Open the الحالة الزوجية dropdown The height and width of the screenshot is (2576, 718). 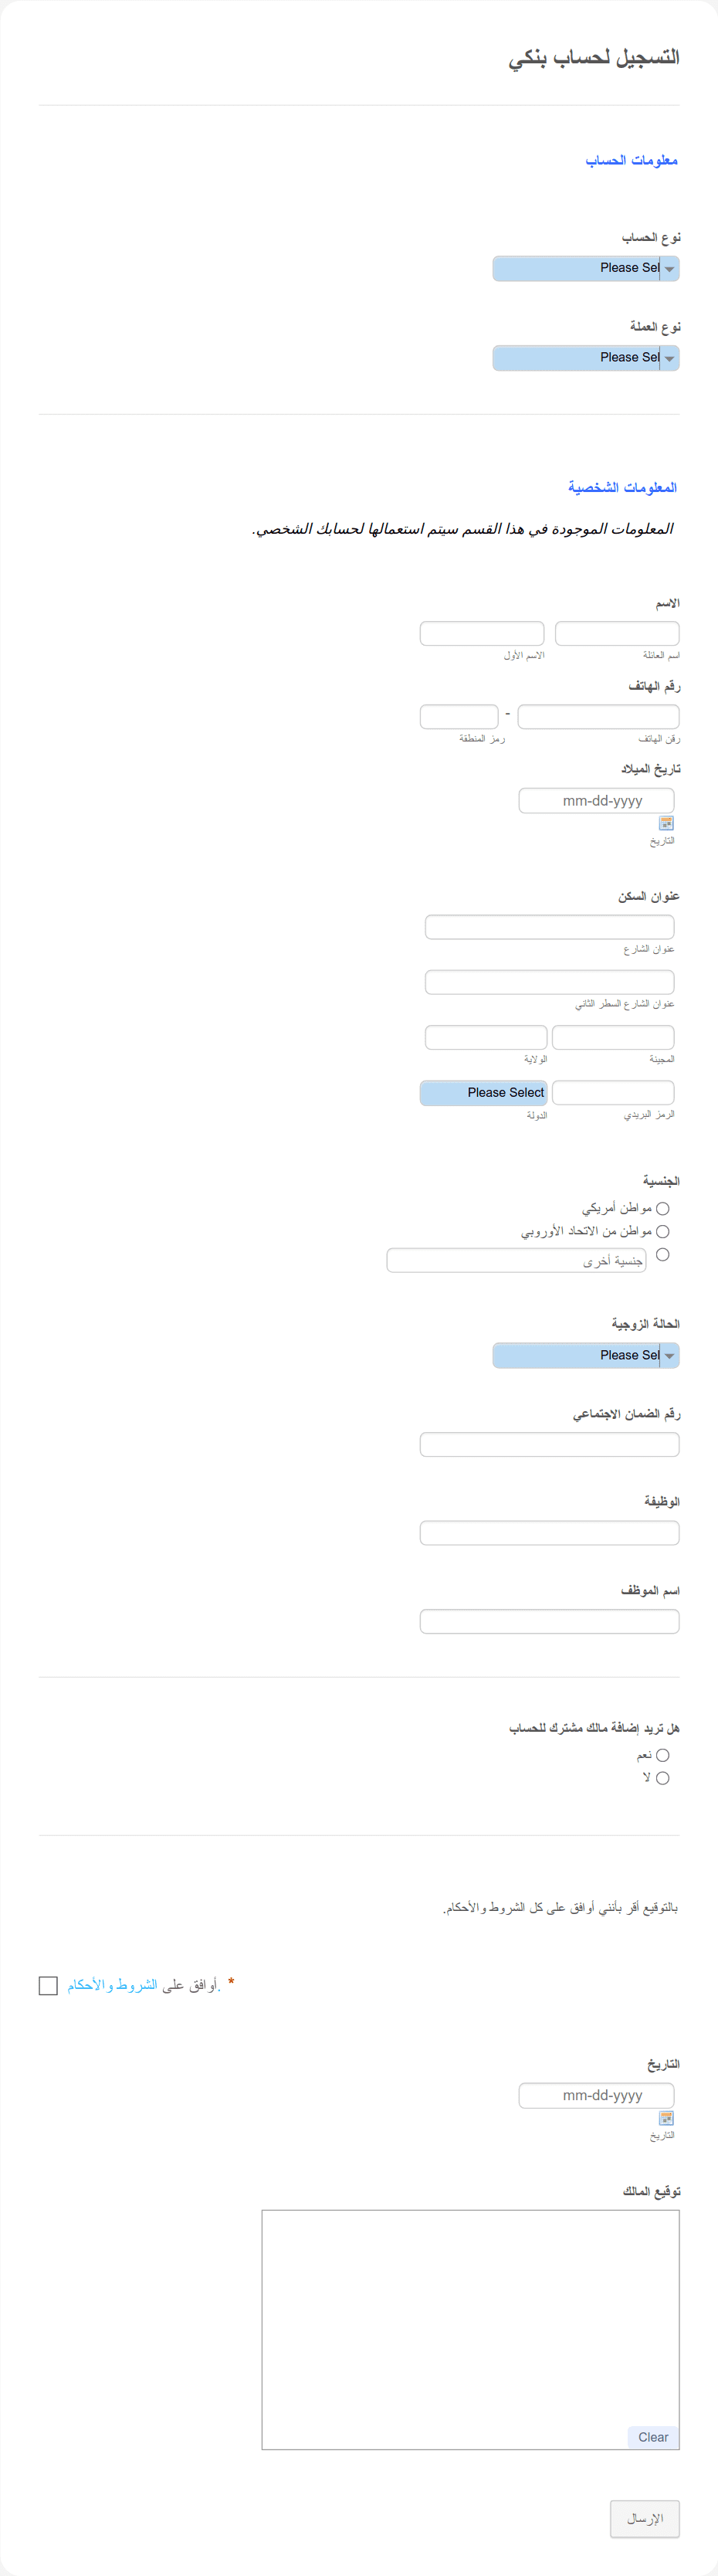click(x=586, y=1356)
